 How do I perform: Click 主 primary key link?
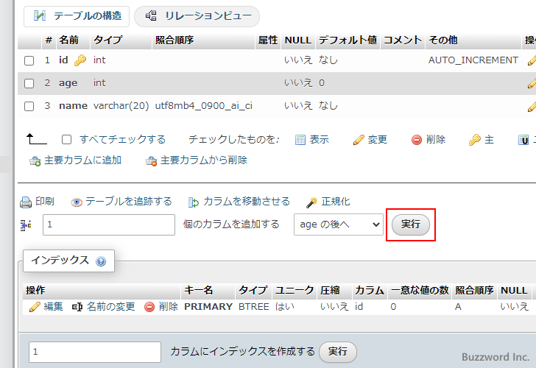489,139
